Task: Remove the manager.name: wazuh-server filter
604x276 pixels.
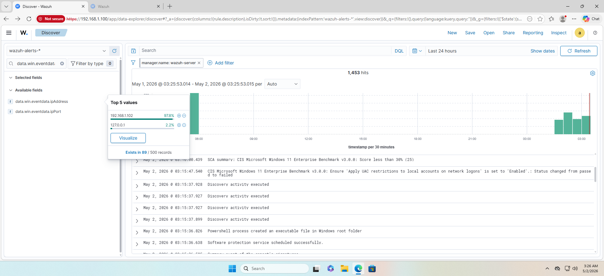Action: [x=199, y=63]
